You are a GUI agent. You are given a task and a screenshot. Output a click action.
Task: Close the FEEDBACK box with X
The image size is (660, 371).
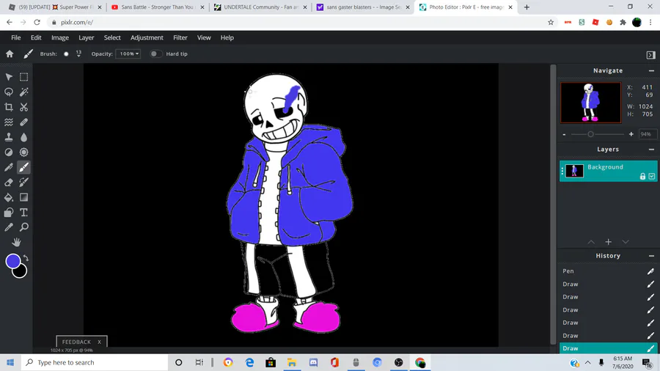[x=99, y=342]
